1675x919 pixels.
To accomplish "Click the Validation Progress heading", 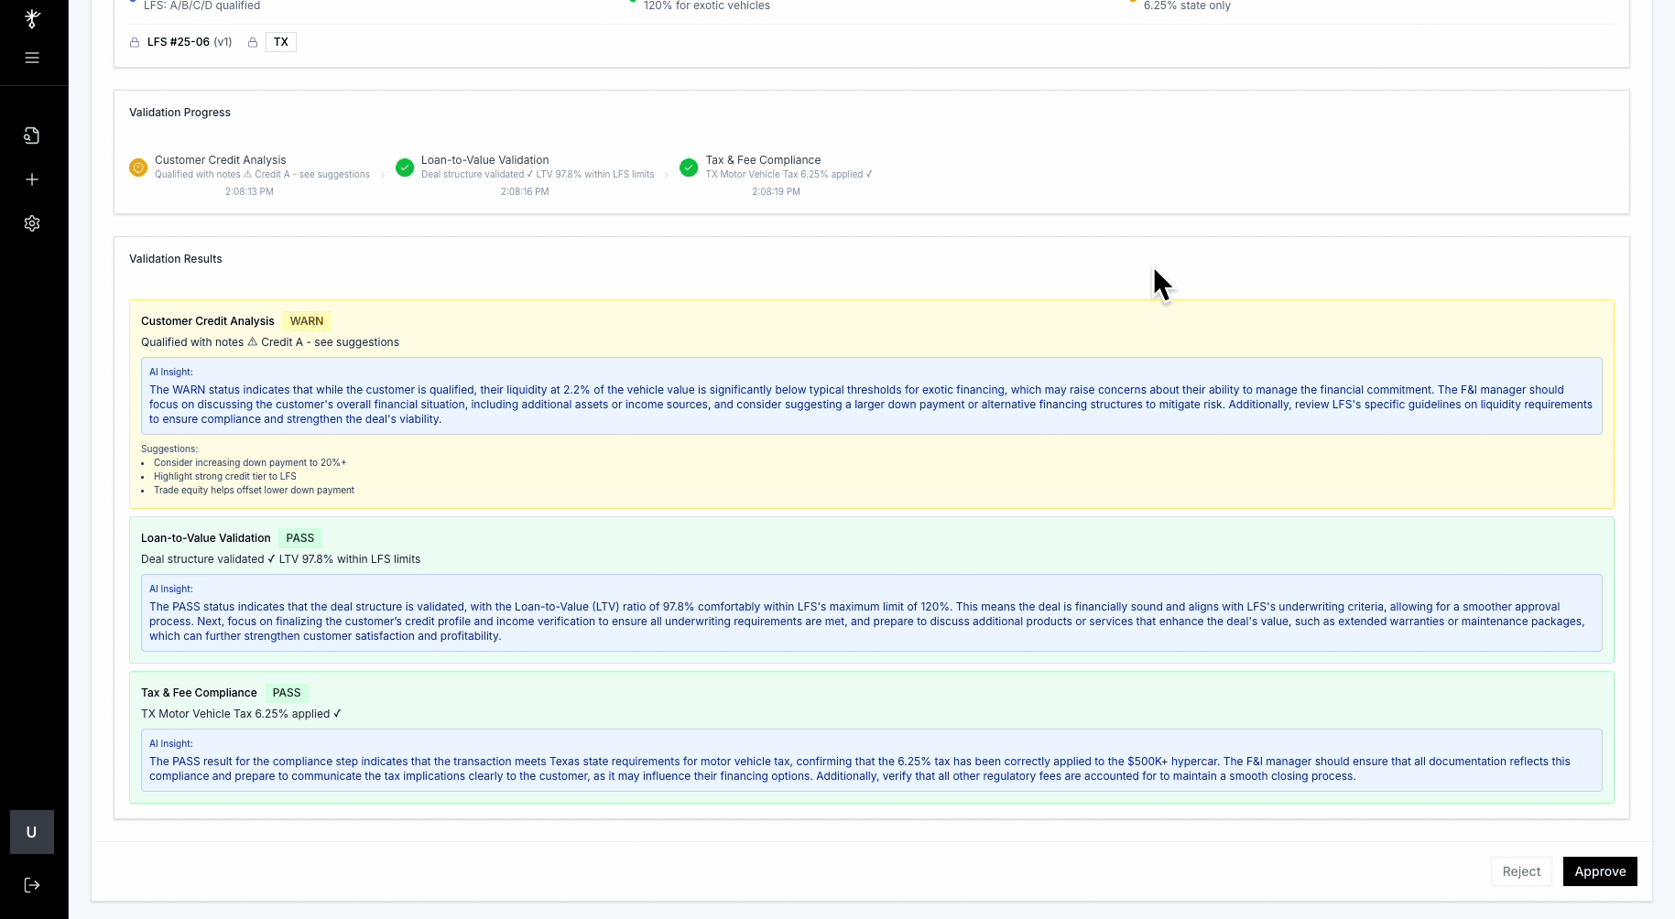I will 179,113.
